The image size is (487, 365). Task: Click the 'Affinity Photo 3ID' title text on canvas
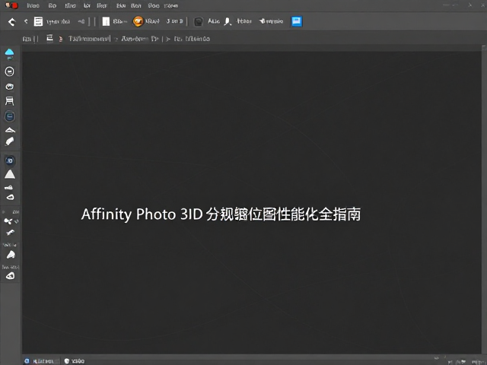point(142,214)
